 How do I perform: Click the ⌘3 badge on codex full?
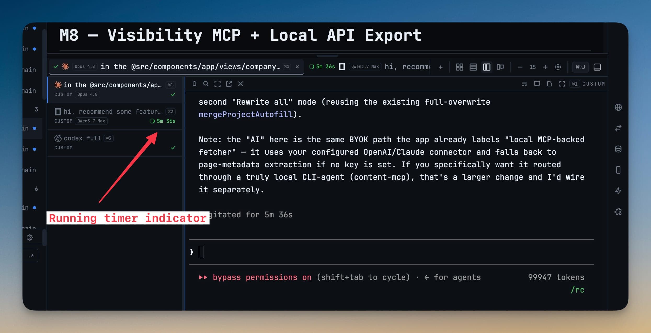109,138
